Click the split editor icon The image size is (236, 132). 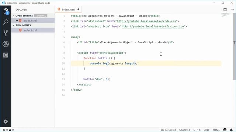225,10
